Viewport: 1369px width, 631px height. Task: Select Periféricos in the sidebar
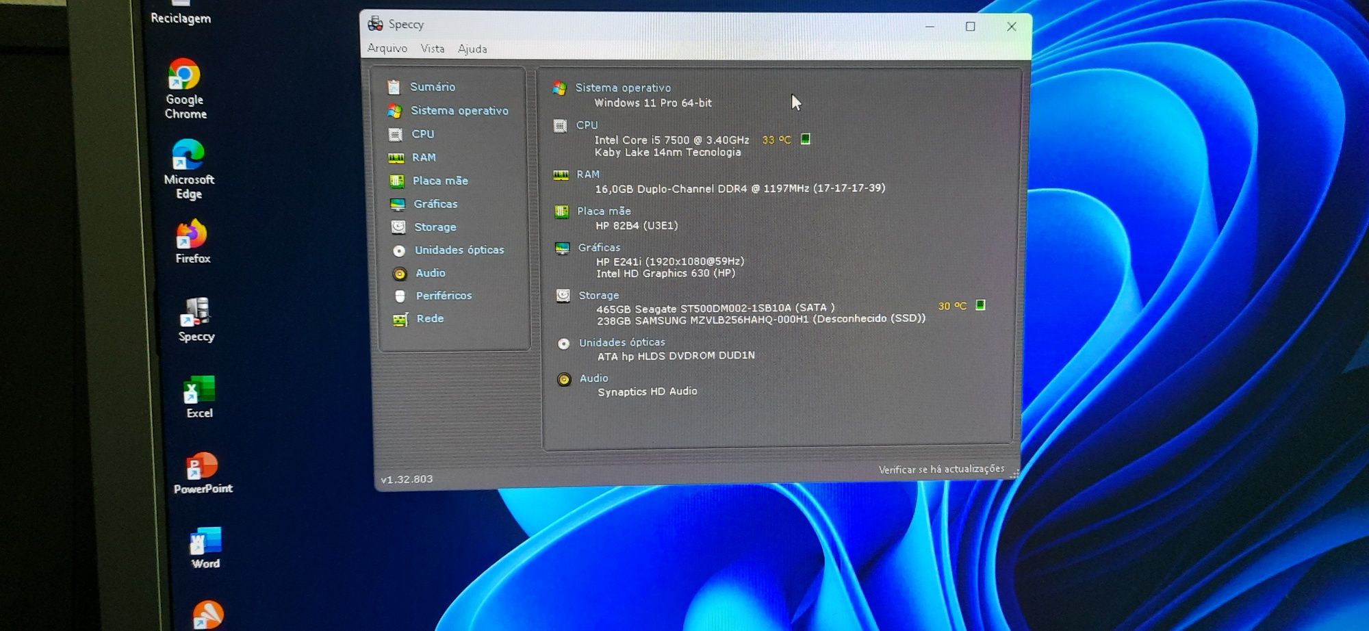pos(444,296)
